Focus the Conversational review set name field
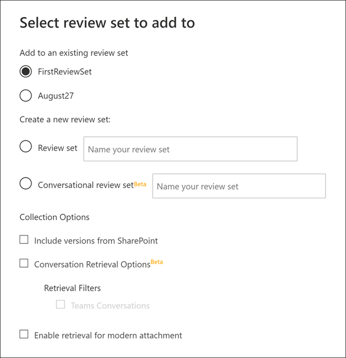 click(x=239, y=186)
